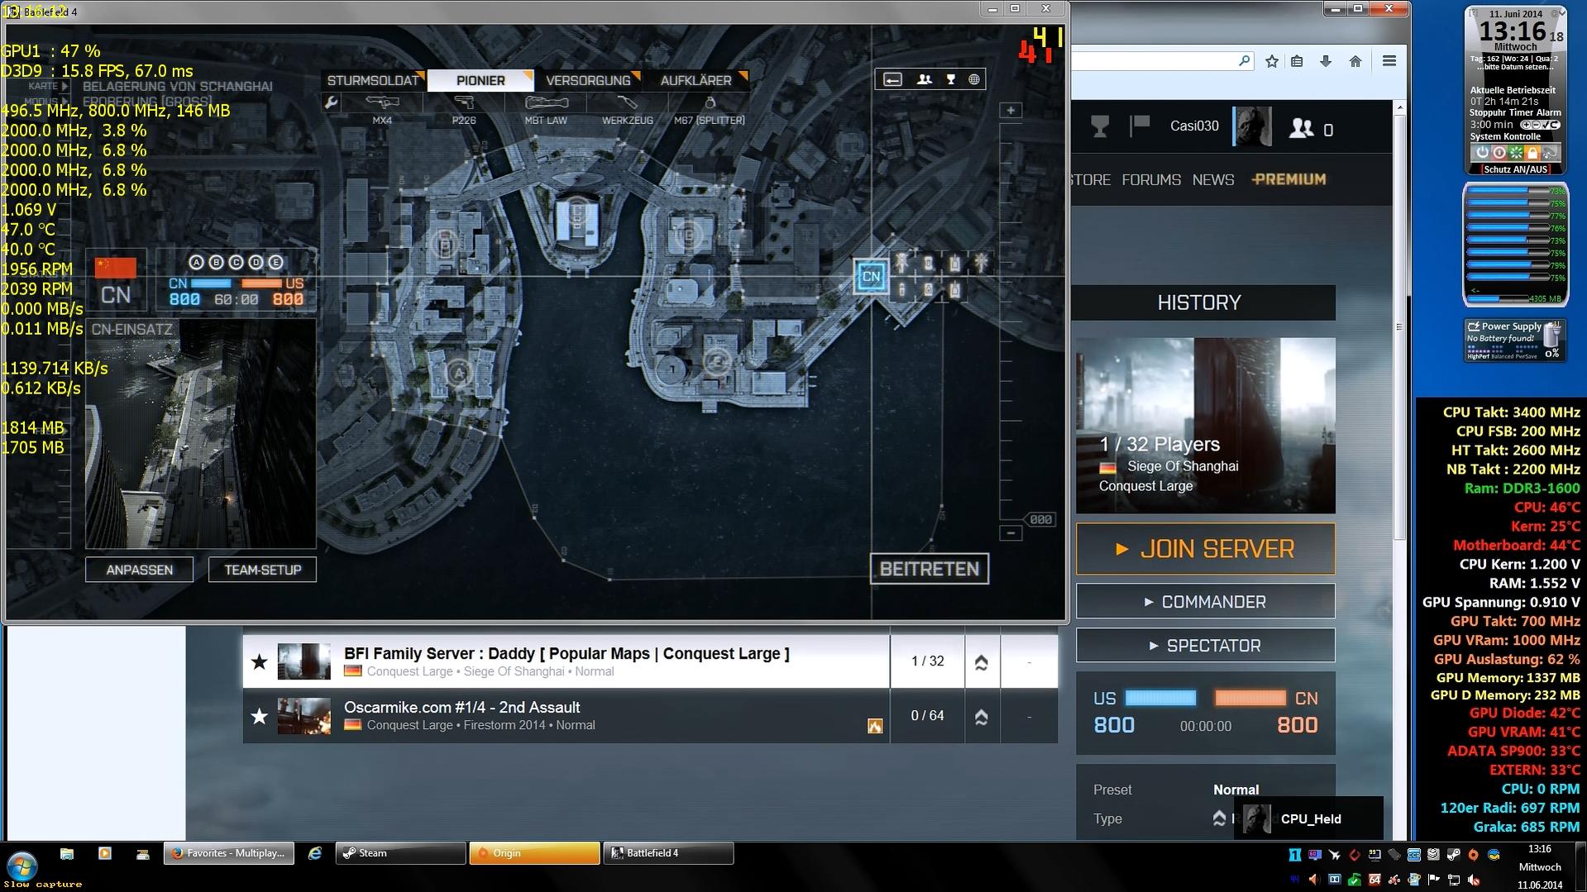Image resolution: width=1587 pixels, height=892 pixels.
Task: Switch to Steam taskbar button
Action: 400,853
